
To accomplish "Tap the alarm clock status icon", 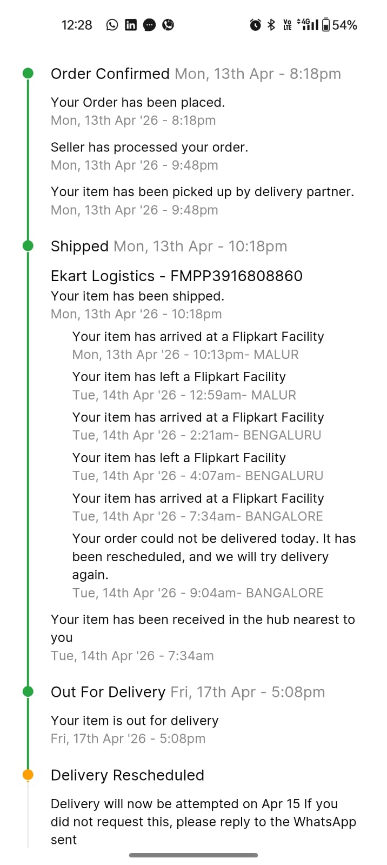I will coord(255,25).
